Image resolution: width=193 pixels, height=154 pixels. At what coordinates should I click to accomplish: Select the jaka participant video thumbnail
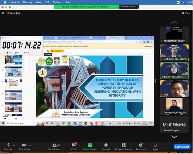[174, 88]
